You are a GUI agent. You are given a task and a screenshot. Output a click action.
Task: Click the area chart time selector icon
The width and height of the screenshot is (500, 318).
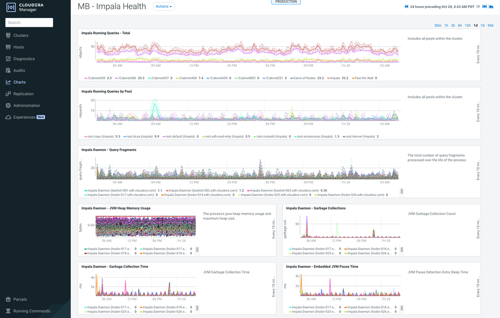[491, 6]
